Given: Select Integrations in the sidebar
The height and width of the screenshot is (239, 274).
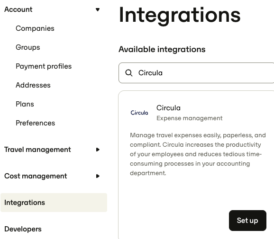Looking at the screenshot, I should pos(54,203).
